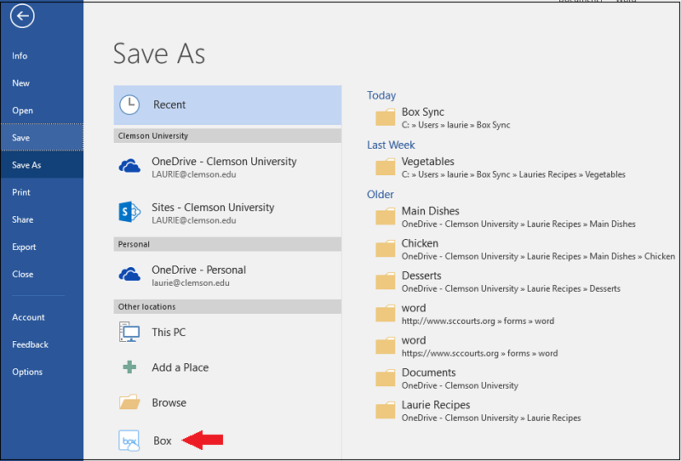The width and height of the screenshot is (681, 461).
Task: Open the Laurie Recipes folder name
Action: click(436, 405)
